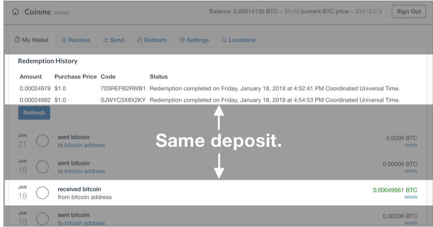Click the 4:52:41 PM redemption status text

point(275,89)
